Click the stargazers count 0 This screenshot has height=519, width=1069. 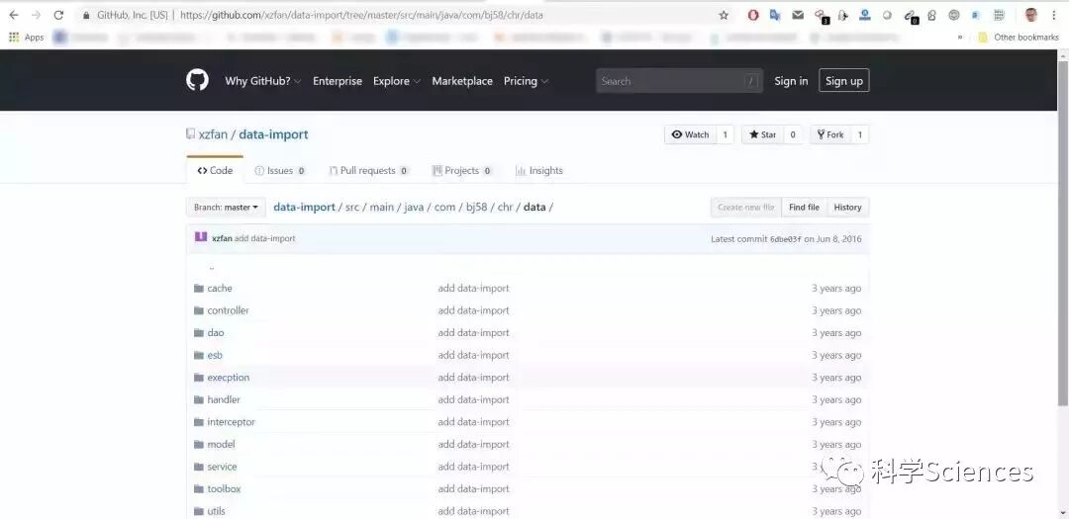793,134
